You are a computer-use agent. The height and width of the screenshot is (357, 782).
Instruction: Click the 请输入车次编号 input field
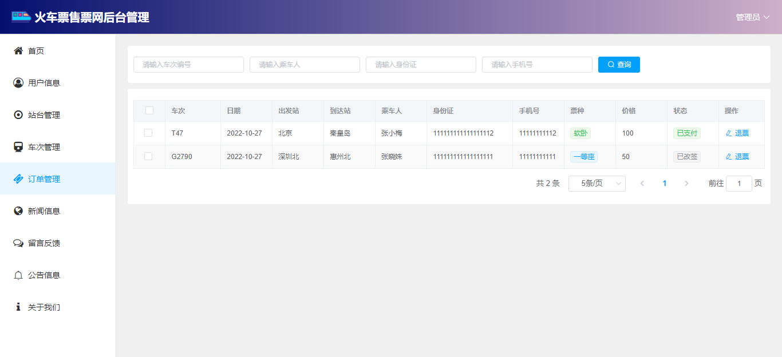188,65
